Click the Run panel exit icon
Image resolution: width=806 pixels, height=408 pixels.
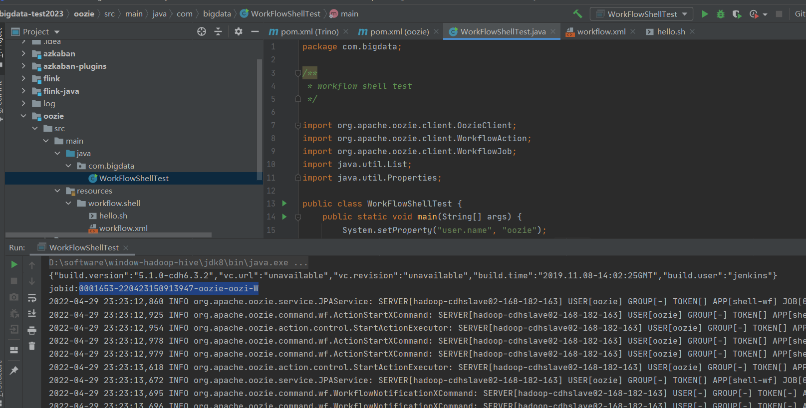(x=14, y=329)
